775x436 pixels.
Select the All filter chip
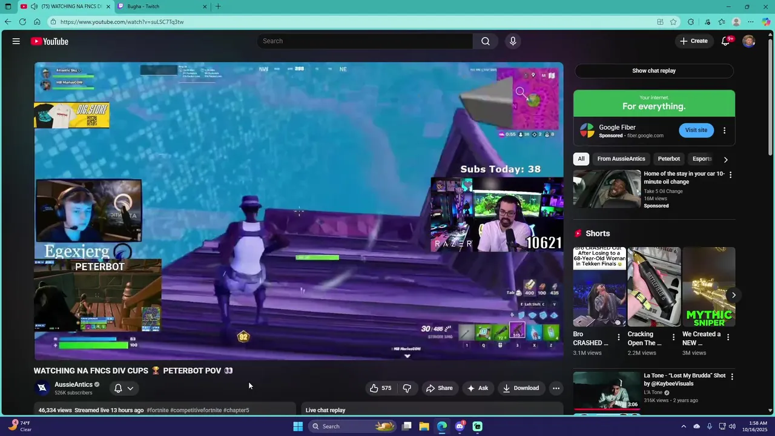581,159
